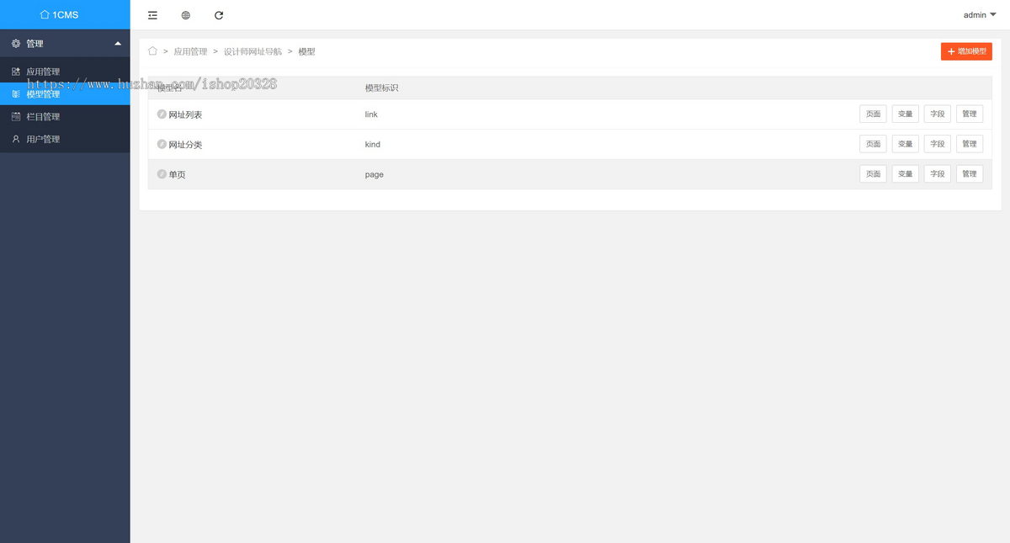
Task: Click the link identifier cell
Action: [x=371, y=114]
